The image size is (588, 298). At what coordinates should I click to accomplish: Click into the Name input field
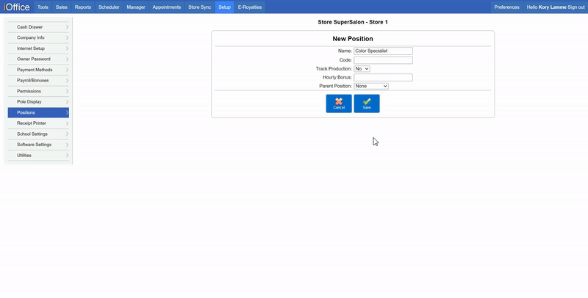pyautogui.click(x=383, y=51)
